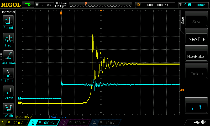Click the orange trigger position marker
The width and height of the screenshot is (210, 126).
point(61,13)
